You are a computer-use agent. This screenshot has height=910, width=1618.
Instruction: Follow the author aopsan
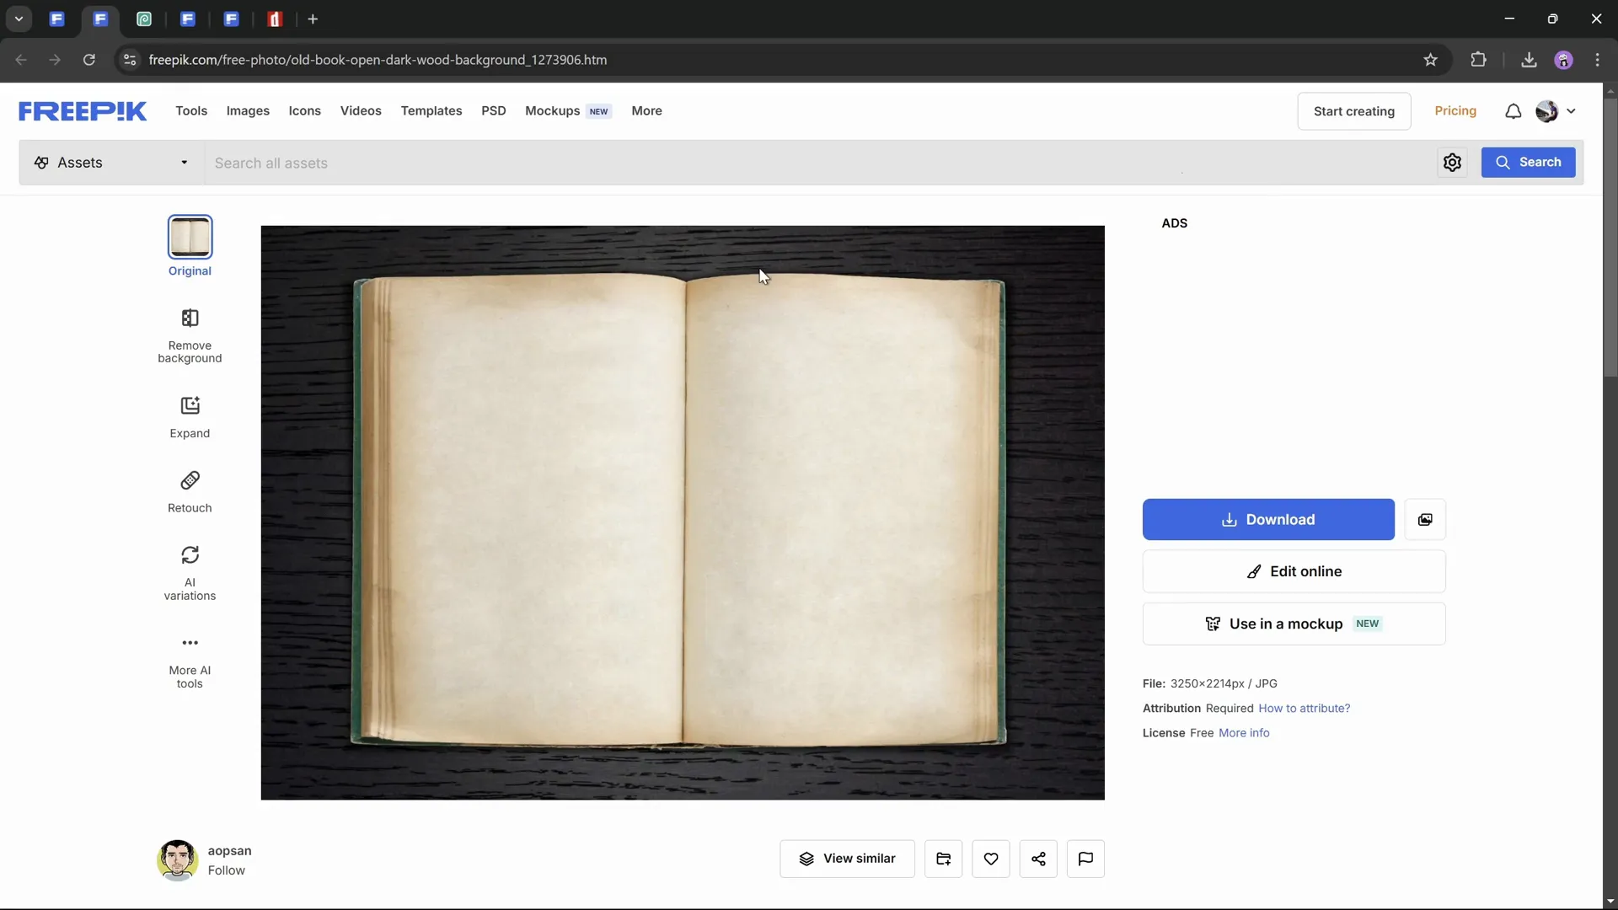[227, 870]
